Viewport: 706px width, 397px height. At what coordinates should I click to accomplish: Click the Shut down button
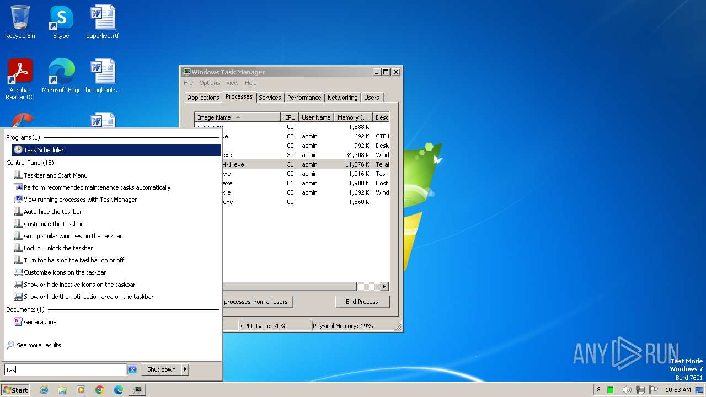pos(162,369)
